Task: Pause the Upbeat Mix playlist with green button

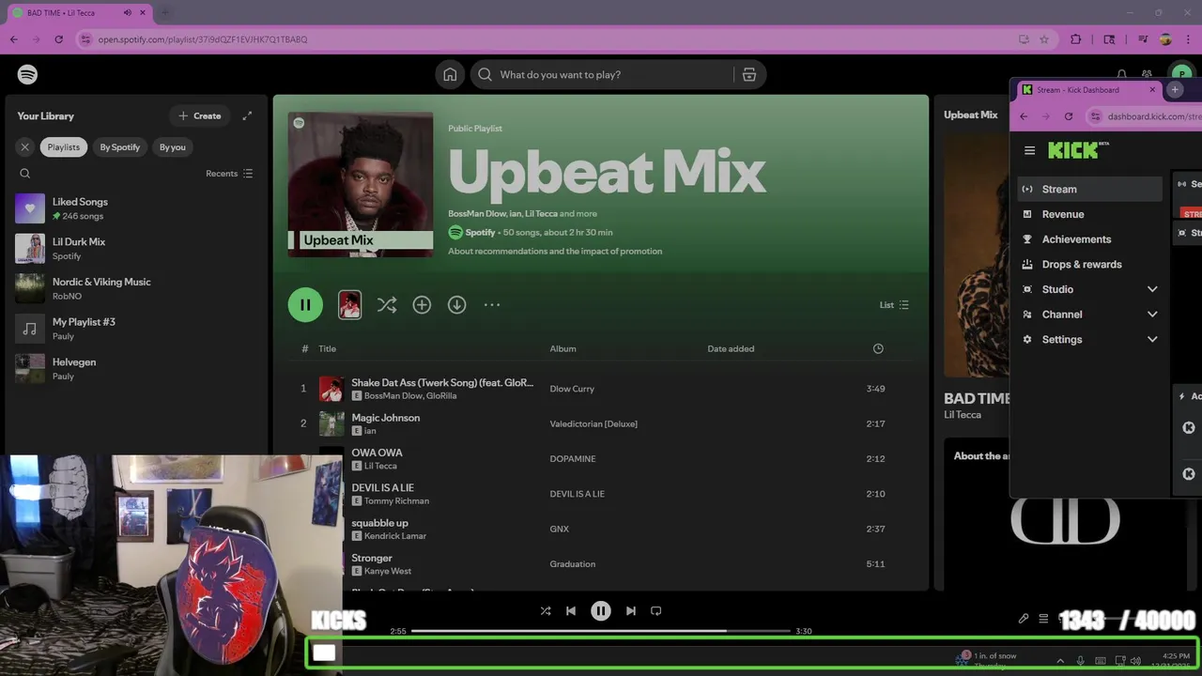Action: [305, 304]
